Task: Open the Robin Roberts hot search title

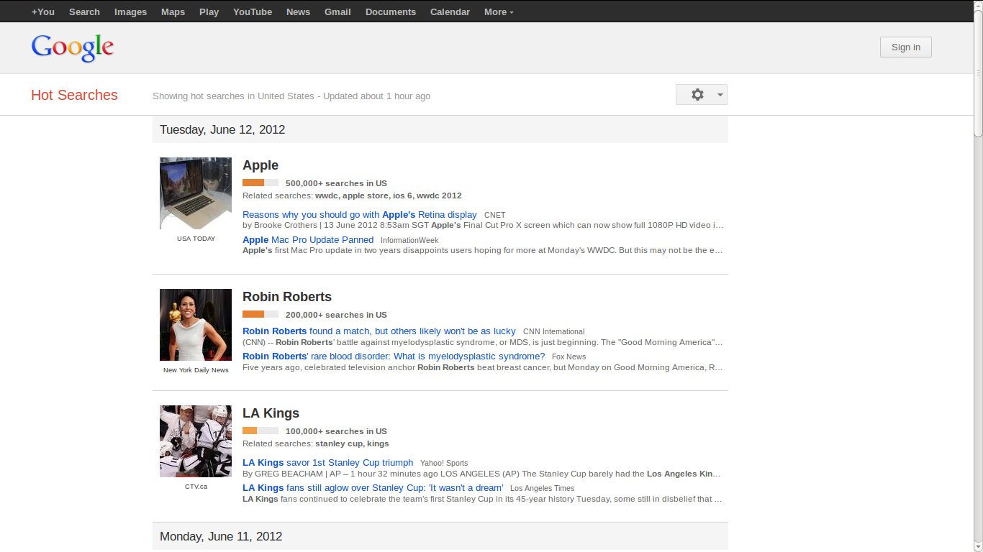Action: [287, 297]
